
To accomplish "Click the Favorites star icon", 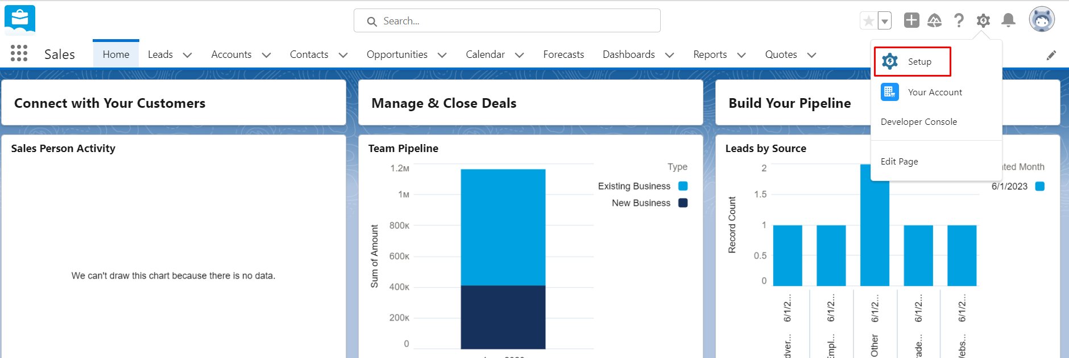I will [868, 21].
